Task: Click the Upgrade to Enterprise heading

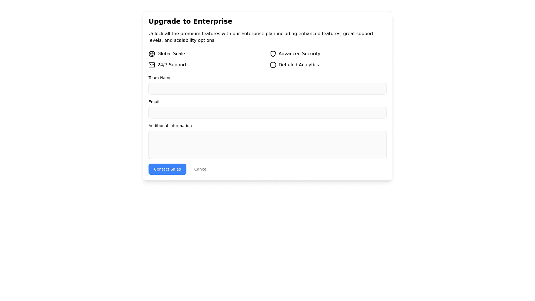Action: click(x=190, y=21)
